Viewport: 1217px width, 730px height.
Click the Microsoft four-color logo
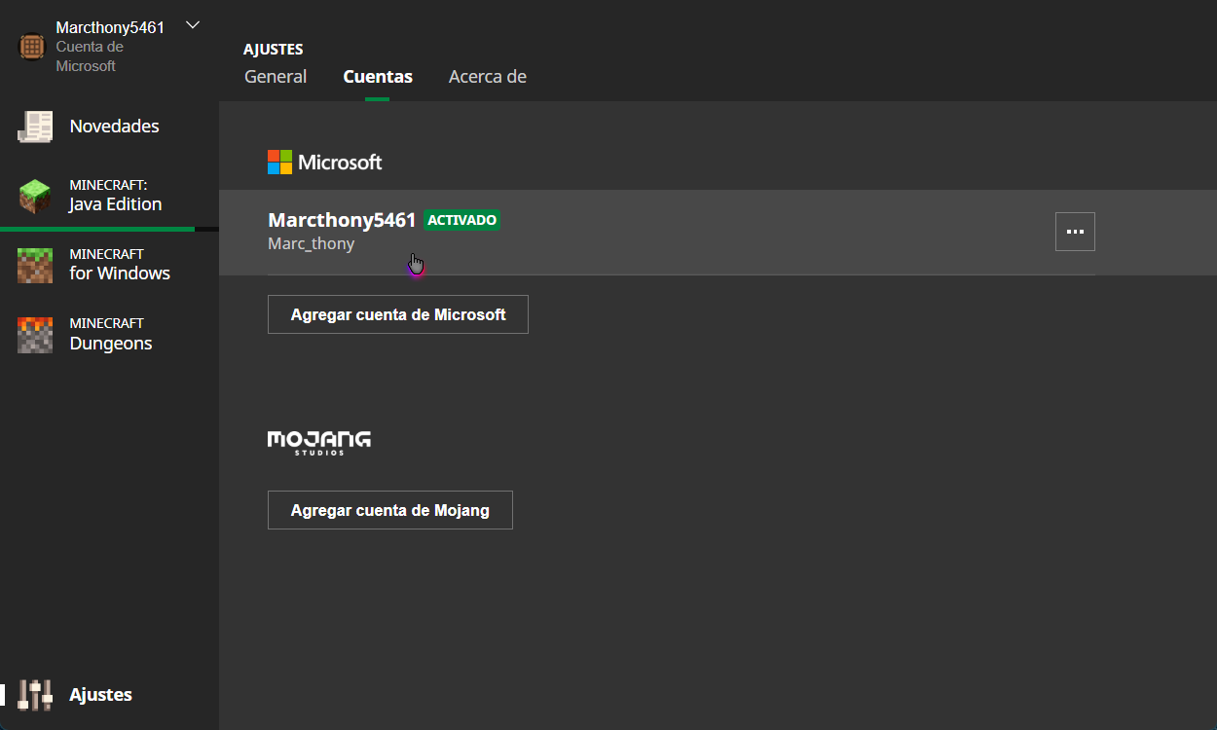pyautogui.click(x=279, y=163)
